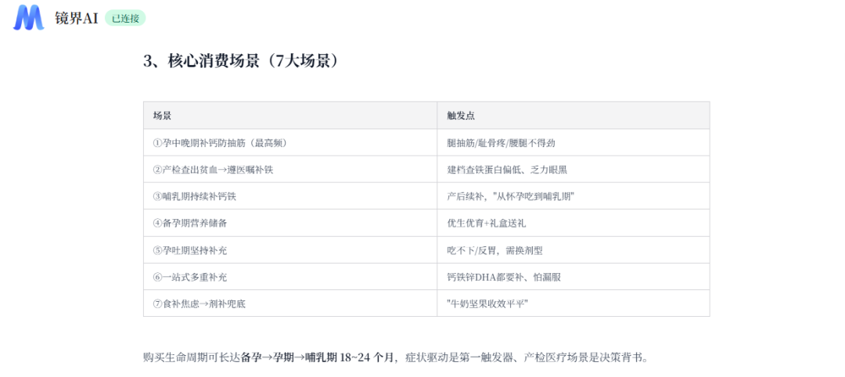Click the cell 腿抽筋/耻骨疼/腰腿不得劲

(x=574, y=142)
